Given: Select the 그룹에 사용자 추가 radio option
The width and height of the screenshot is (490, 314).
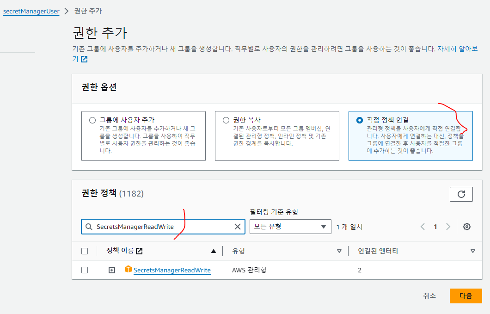Looking at the screenshot, I should (x=92, y=120).
